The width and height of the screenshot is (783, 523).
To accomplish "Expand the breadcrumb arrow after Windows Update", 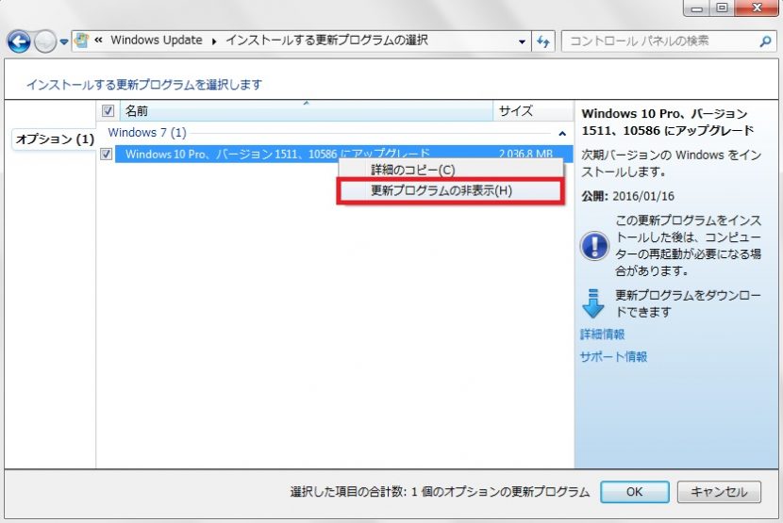I will (214, 41).
